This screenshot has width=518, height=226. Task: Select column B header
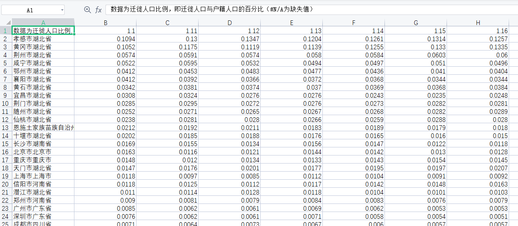(x=105, y=23)
